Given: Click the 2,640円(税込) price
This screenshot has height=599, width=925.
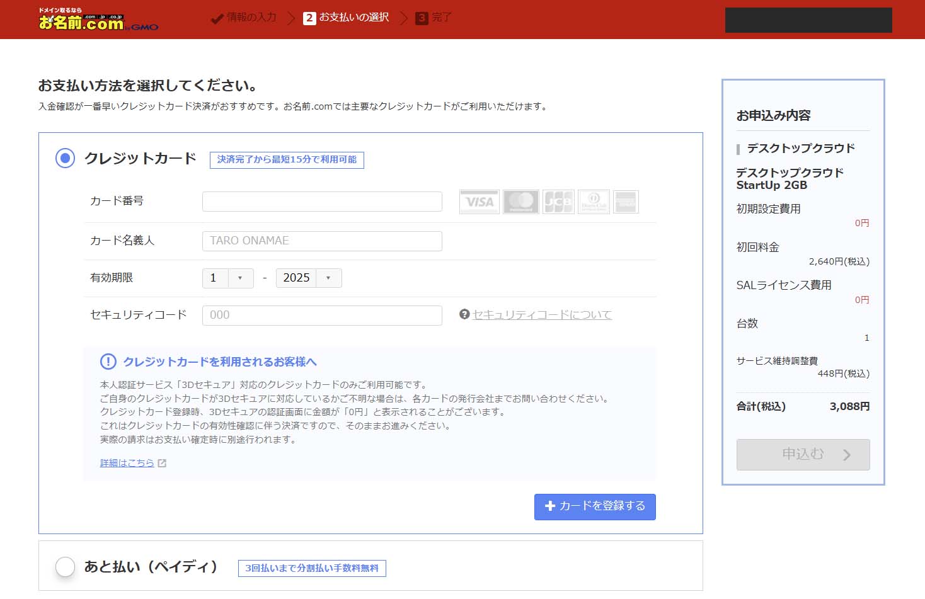Looking at the screenshot, I should click(x=839, y=261).
